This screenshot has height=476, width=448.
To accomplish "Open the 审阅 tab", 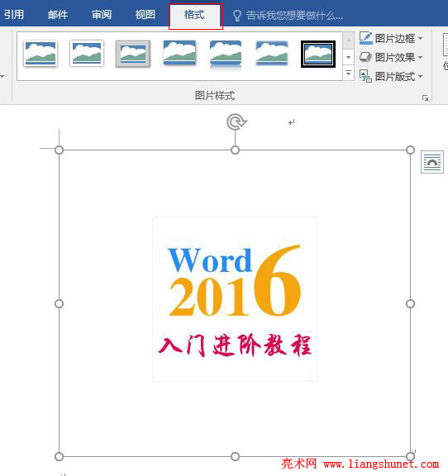I will click(x=102, y=14).
